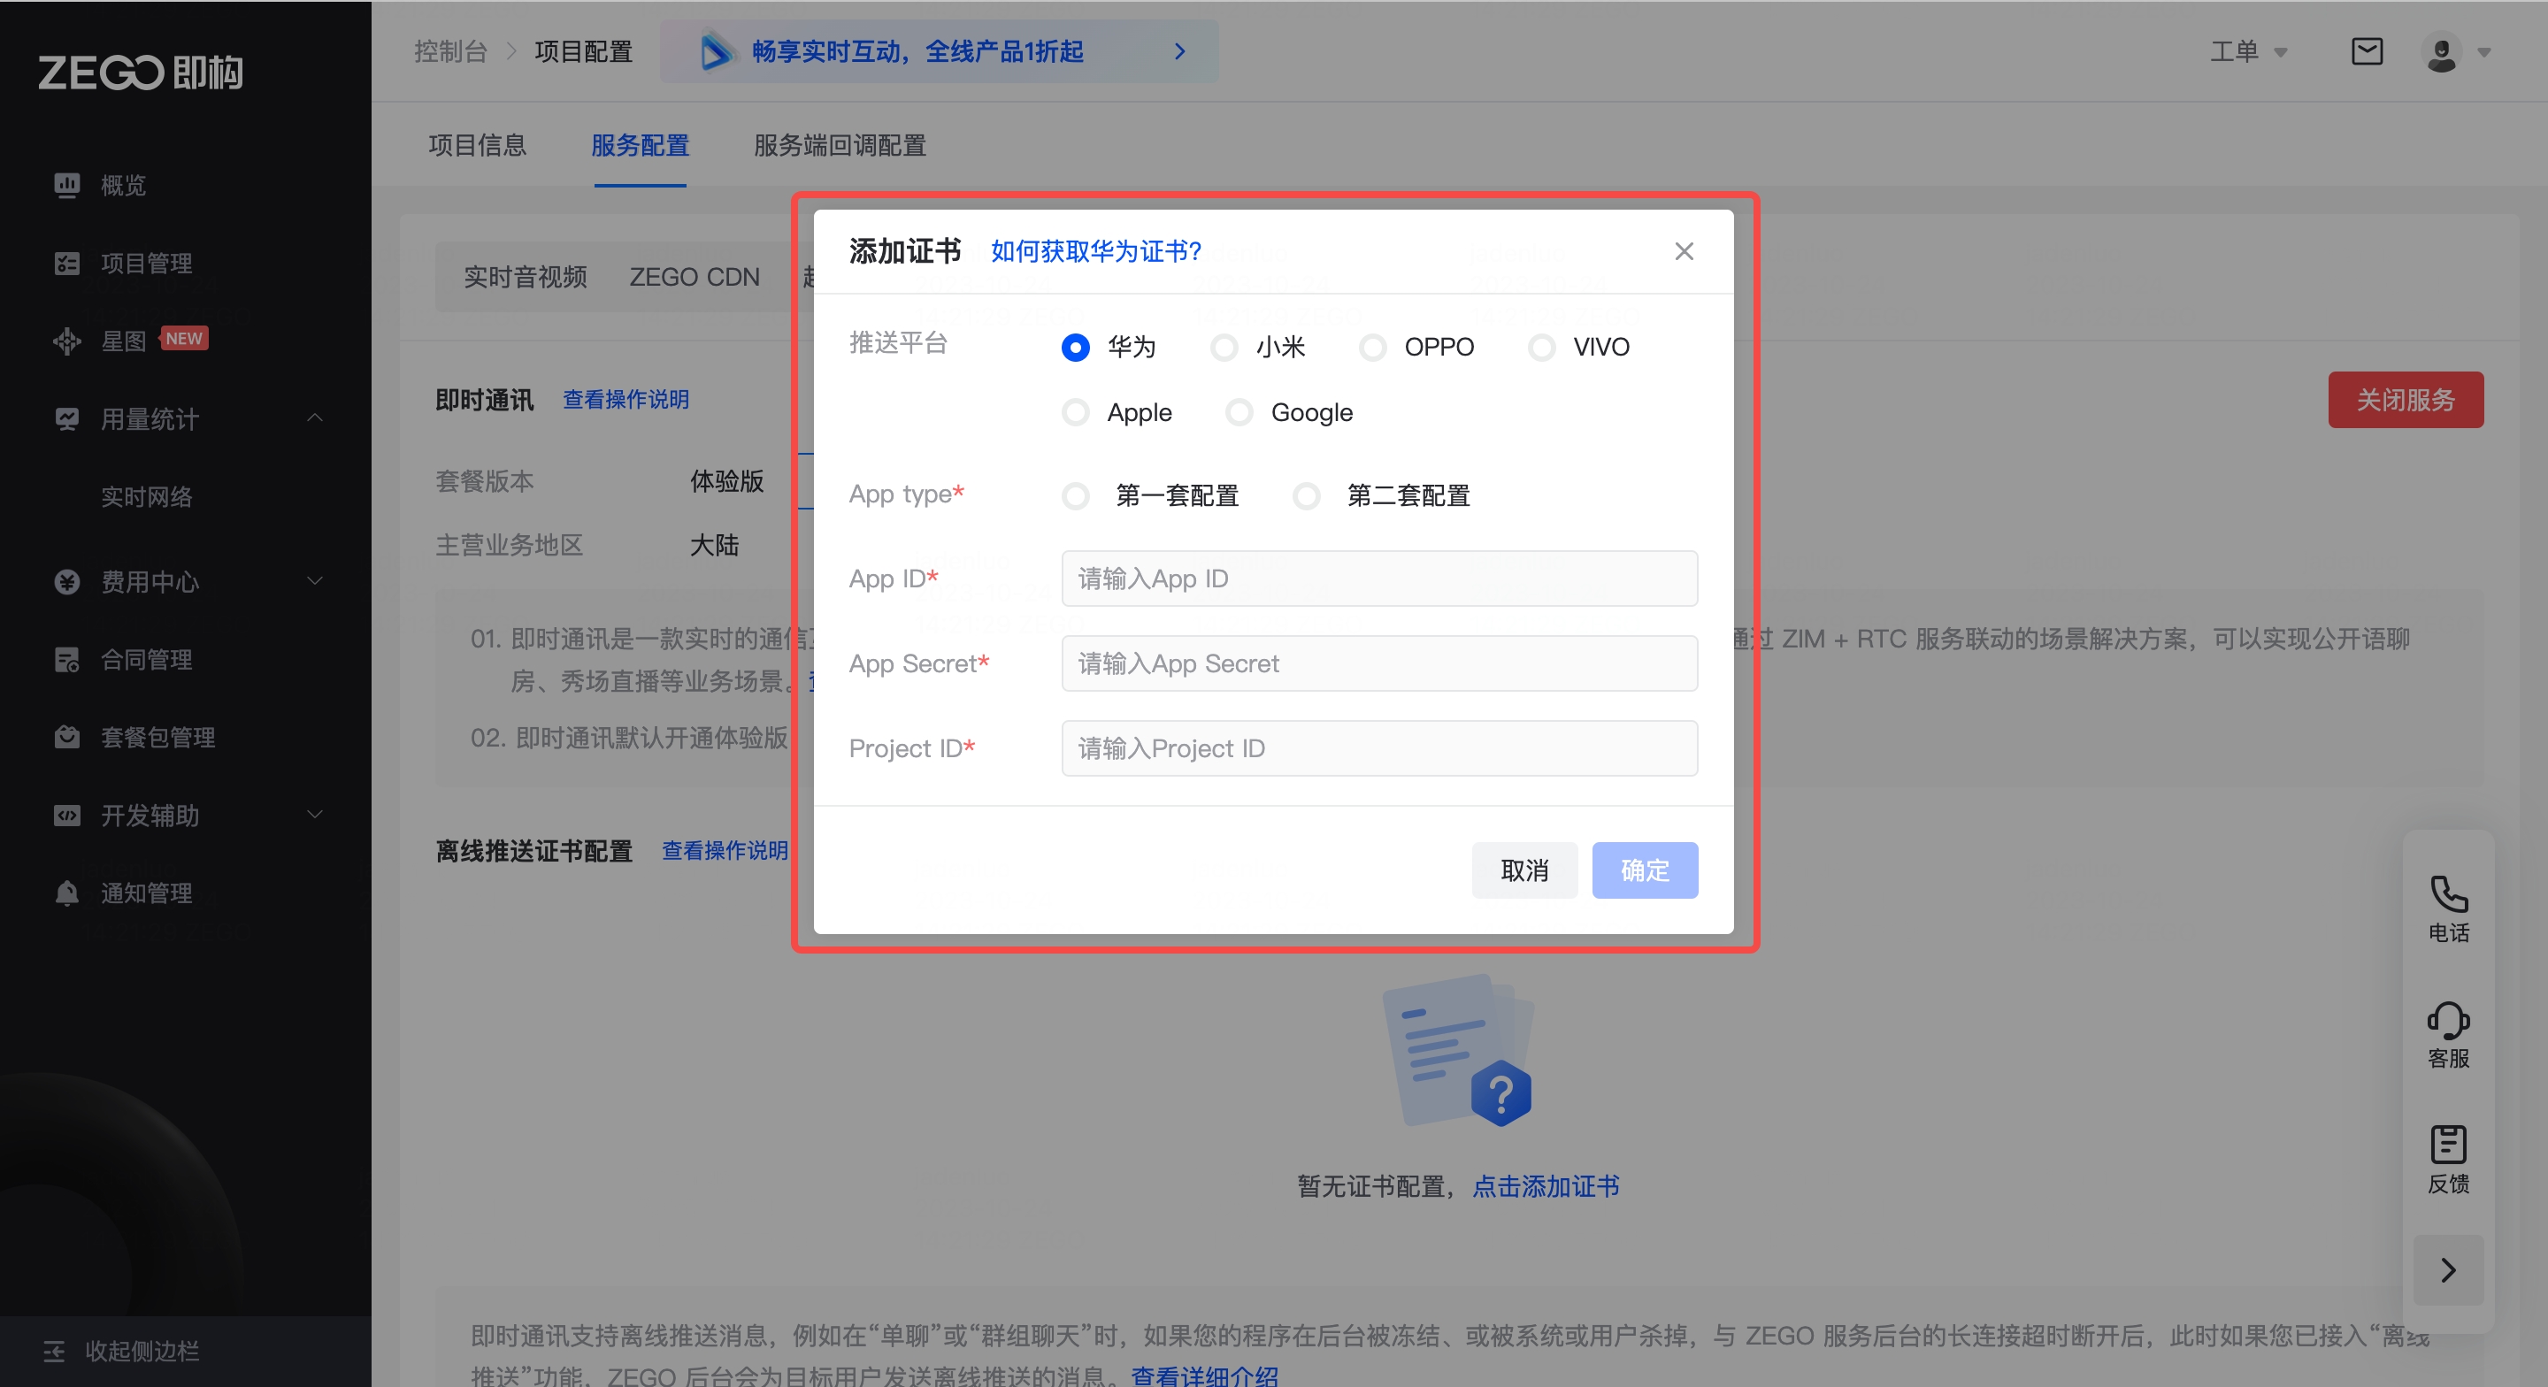Screen dimensions: 2548x1387
Task: Click the 费用中心 yen icon
Action: 66,582
